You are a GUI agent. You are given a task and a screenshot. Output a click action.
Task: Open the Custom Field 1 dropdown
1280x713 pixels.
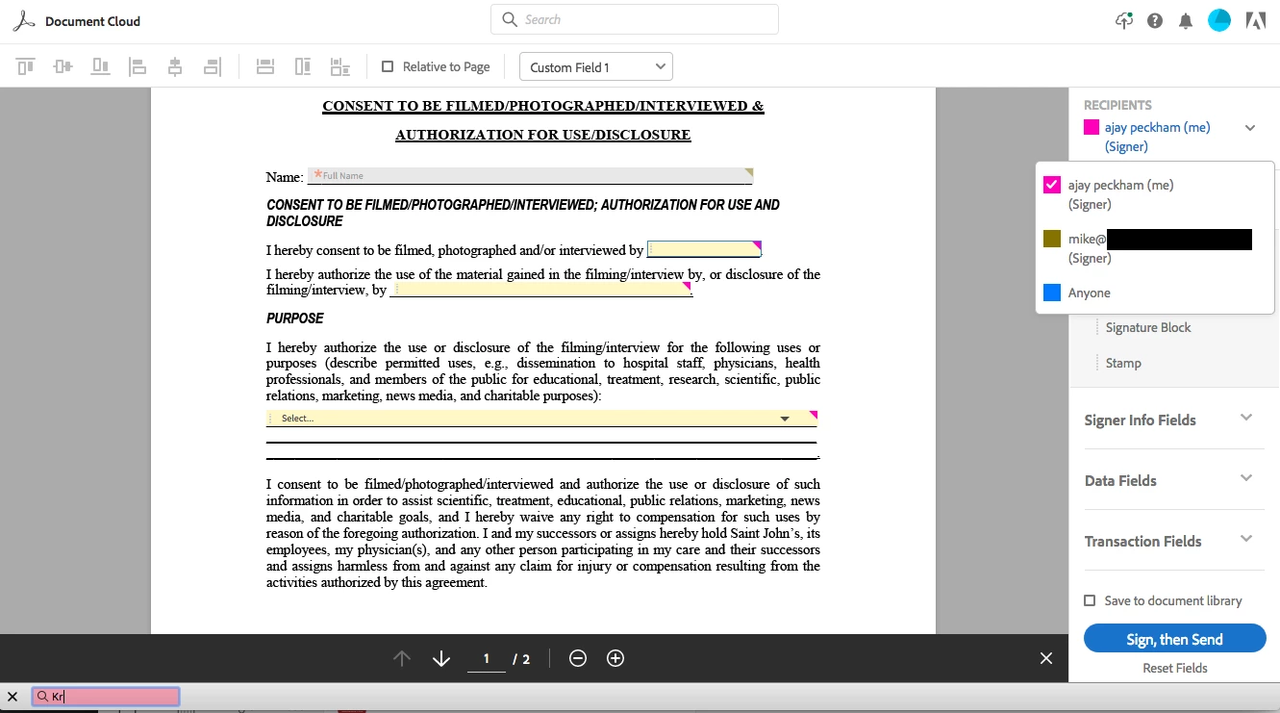[x=595, y=66]
